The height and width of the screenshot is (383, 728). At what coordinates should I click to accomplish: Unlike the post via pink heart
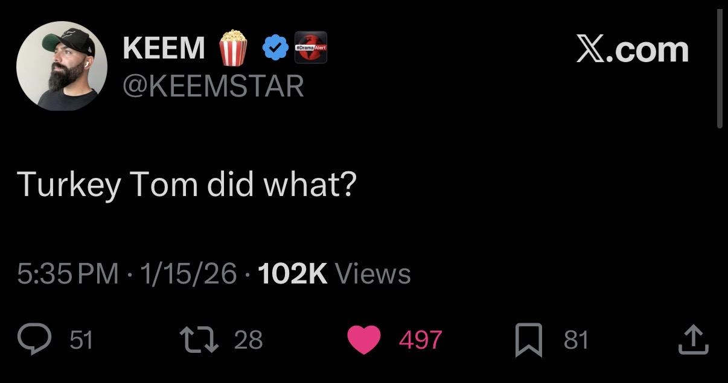(x=364, y=340)
